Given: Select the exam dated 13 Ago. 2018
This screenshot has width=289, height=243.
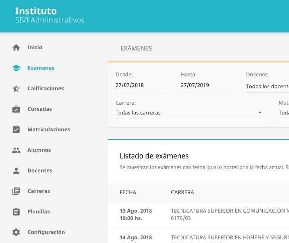Looking at the screenshot, I should (136, 214).
